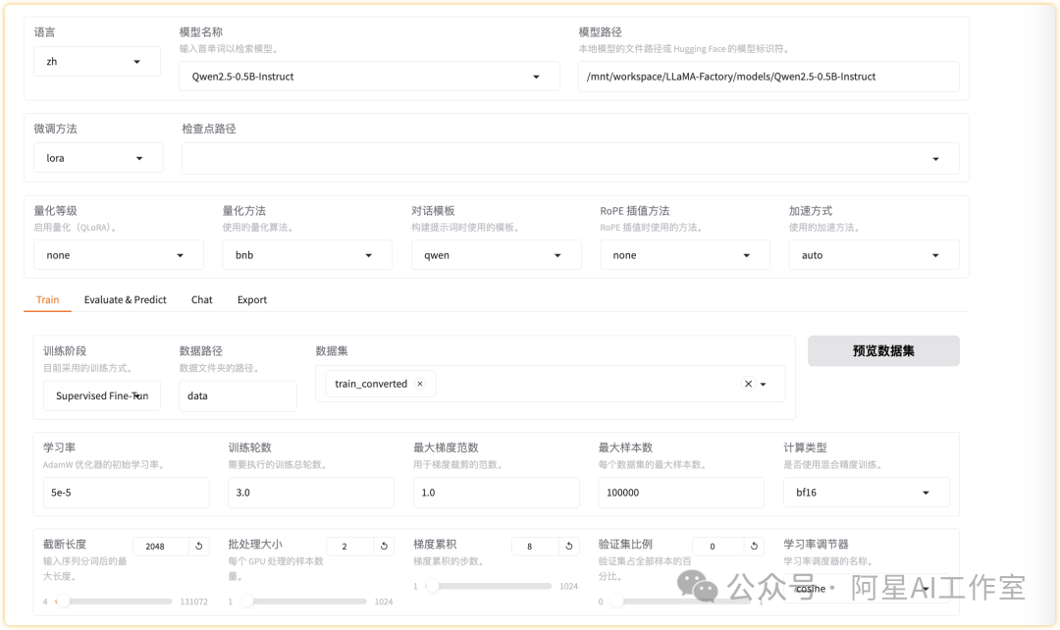The image size is (1060, 630).
Task: Adjust the 验证集比例 slider
Action: [681, 601]
